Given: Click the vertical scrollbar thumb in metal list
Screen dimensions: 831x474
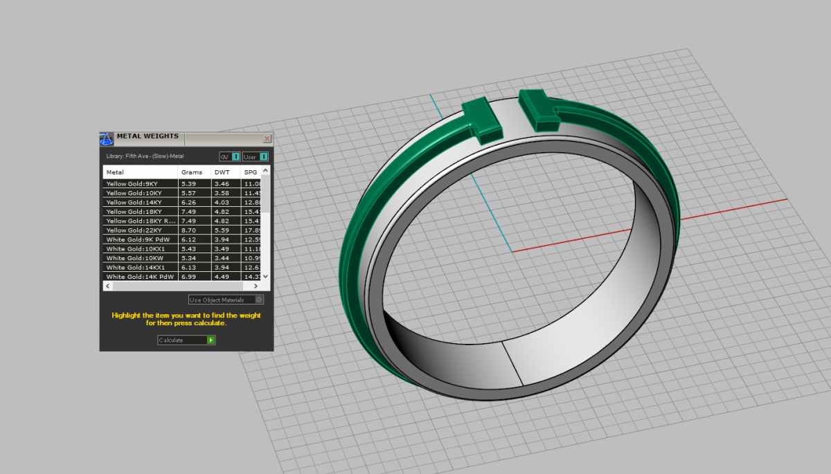Looking at the screenshot, I should point(266,197).
